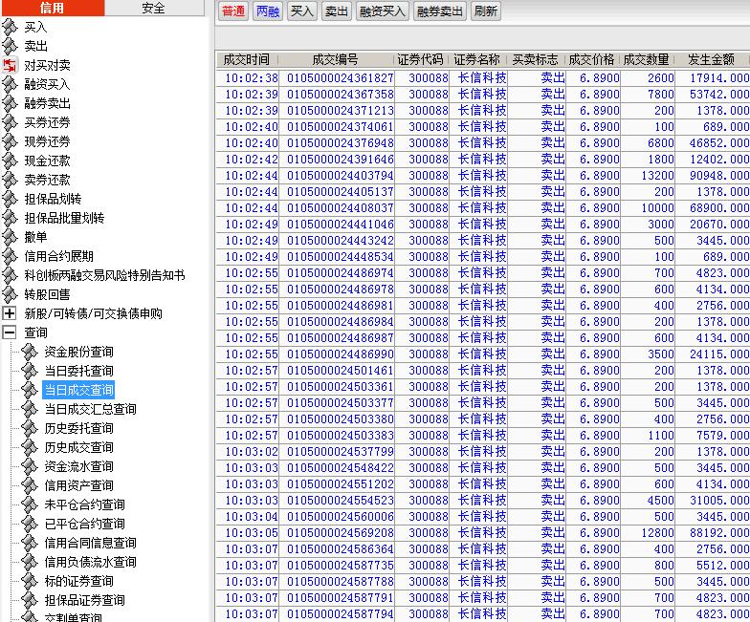This screenshot has width=750, height=622.
Task: Click the icon beside 历史委托查询
Action: pyautogui.click(x=29, y=428)
